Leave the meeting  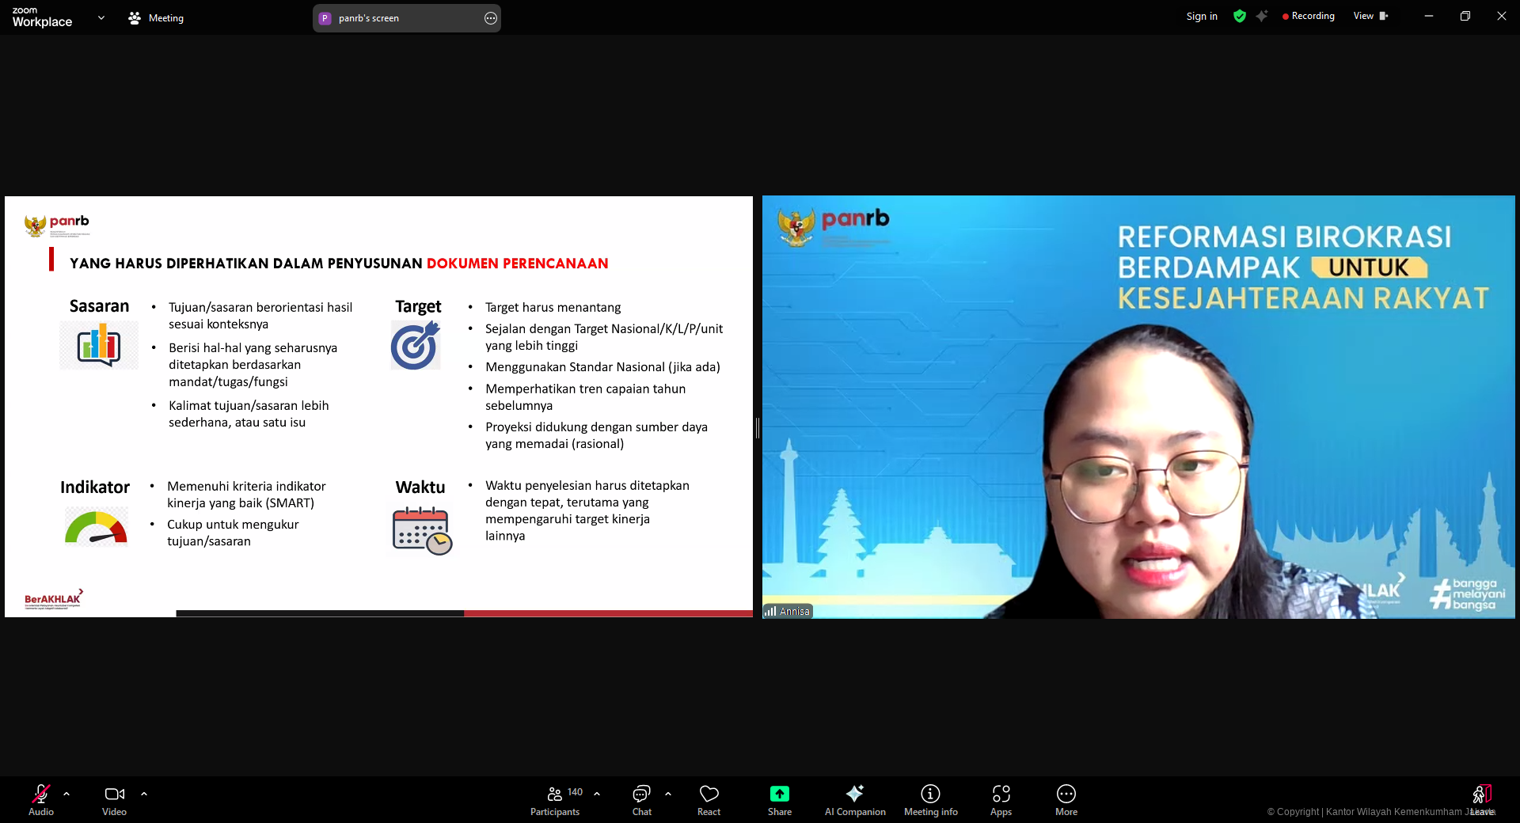click(1482, 798)
